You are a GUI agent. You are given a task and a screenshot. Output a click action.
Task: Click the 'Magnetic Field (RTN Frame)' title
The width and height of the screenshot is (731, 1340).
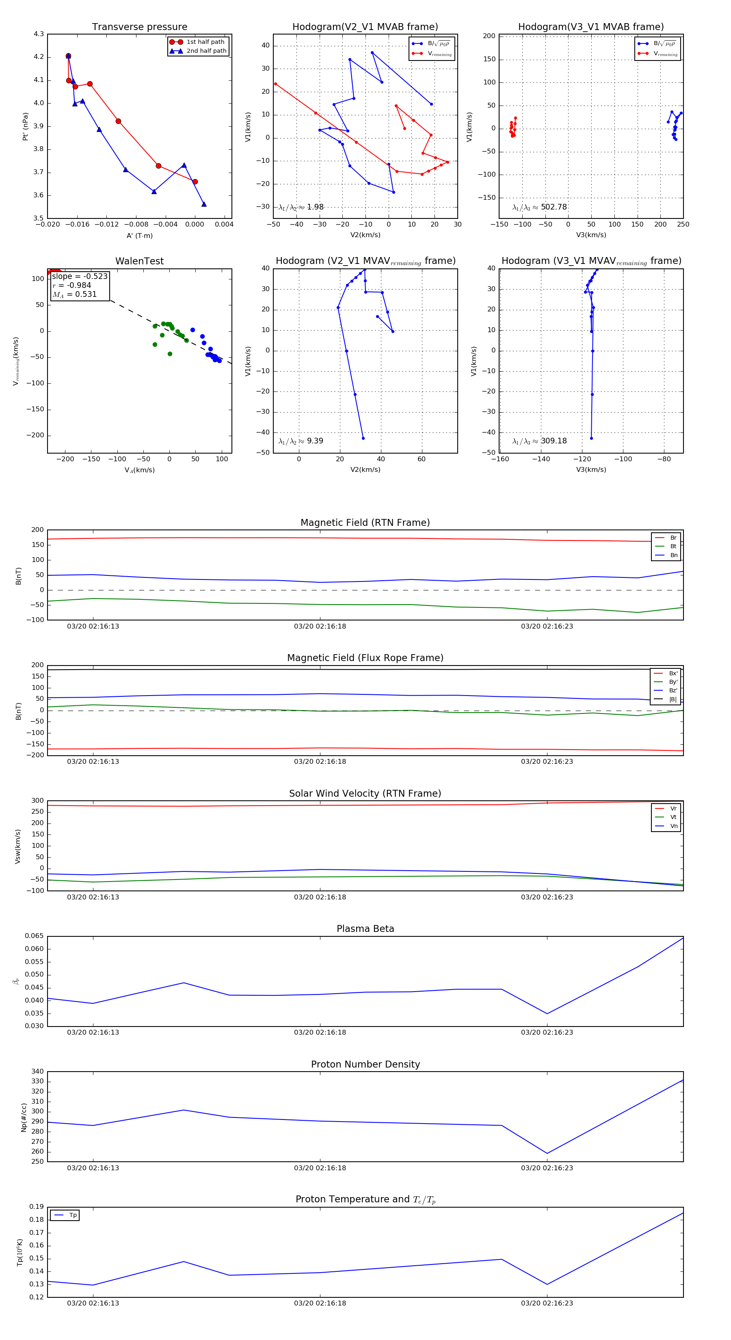pyautogui.click(x=365, y=523)
